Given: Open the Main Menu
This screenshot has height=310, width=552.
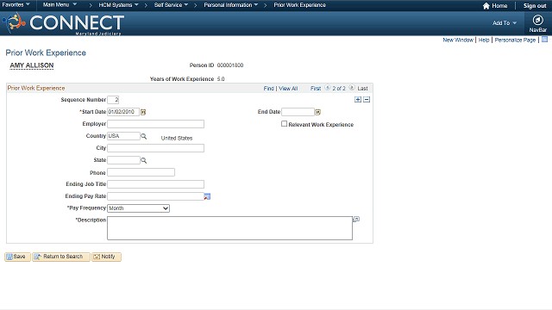Looking at the screenshot, I should [x=60, y=5].
